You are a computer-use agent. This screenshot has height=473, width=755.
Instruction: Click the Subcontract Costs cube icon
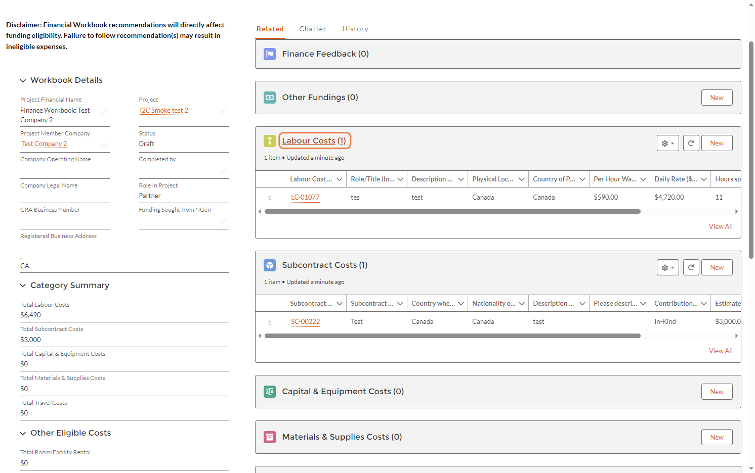(270, 265)
